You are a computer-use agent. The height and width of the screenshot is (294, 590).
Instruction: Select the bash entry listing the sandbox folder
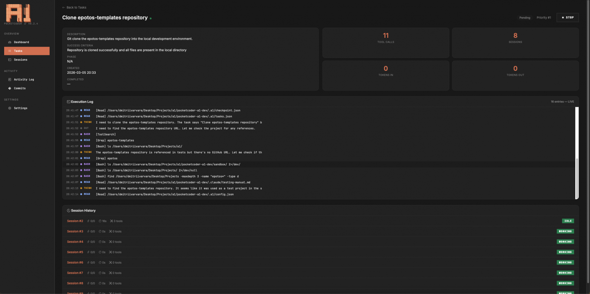click(319, 164)
